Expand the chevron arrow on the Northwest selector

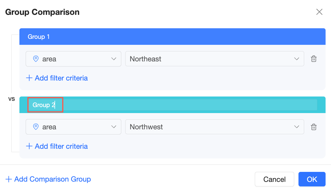(296, 127)
